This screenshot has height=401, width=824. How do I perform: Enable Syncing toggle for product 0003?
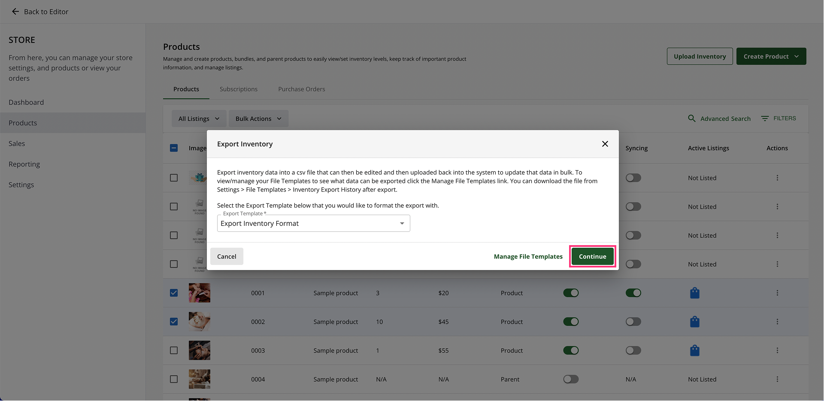pyautogui.click(x=633, y=350)
